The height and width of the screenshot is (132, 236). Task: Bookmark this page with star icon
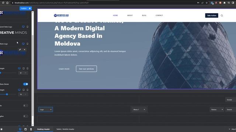[x=206, y=3]
